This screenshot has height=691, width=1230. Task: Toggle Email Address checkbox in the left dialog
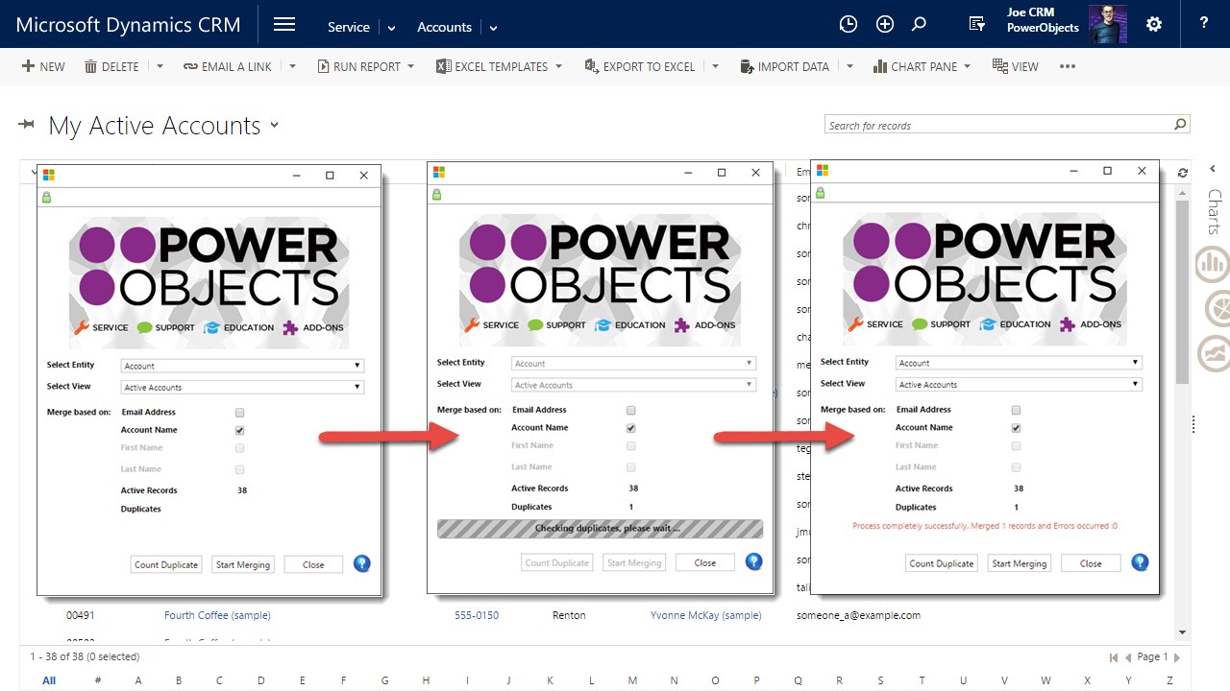239,413
